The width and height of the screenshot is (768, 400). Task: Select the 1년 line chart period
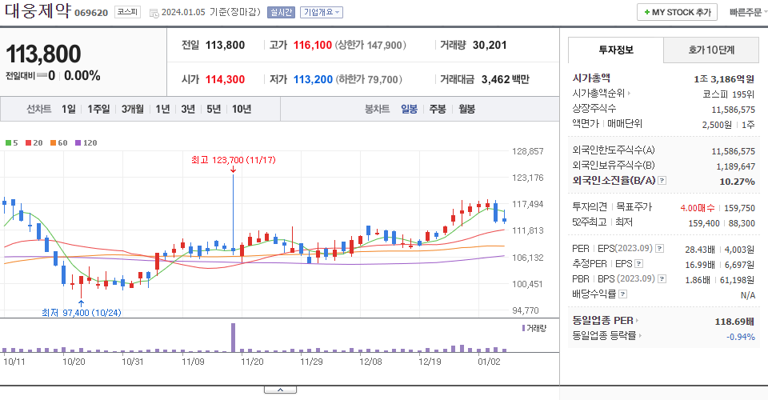click(162, 109)
